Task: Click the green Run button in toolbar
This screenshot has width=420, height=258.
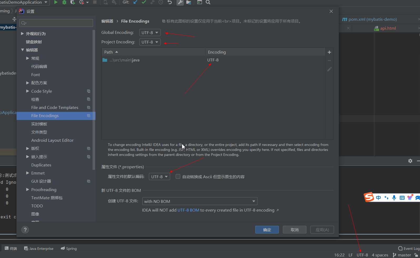Action: click(x=56, y=2)
